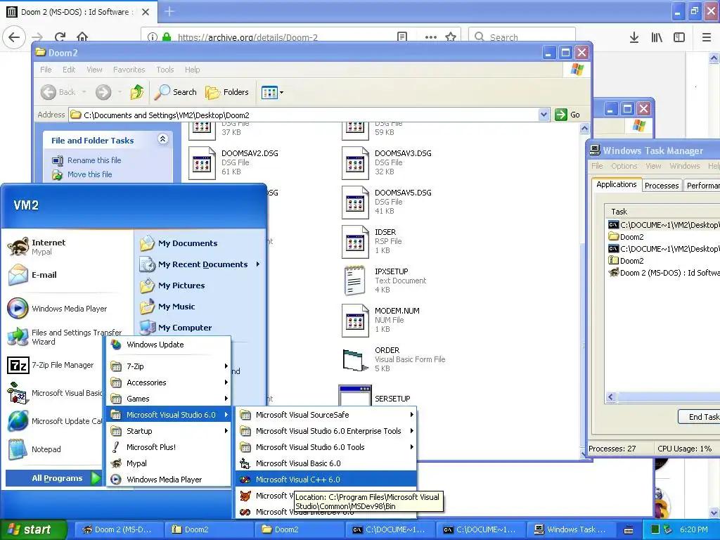Launch Mypal from programs list
This screenshot has height=540, width=720.
point(169,463)
